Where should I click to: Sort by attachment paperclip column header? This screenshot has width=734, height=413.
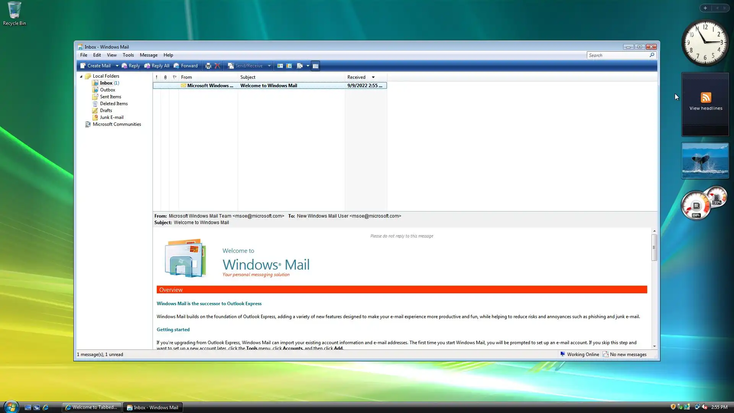coord(165,77)
